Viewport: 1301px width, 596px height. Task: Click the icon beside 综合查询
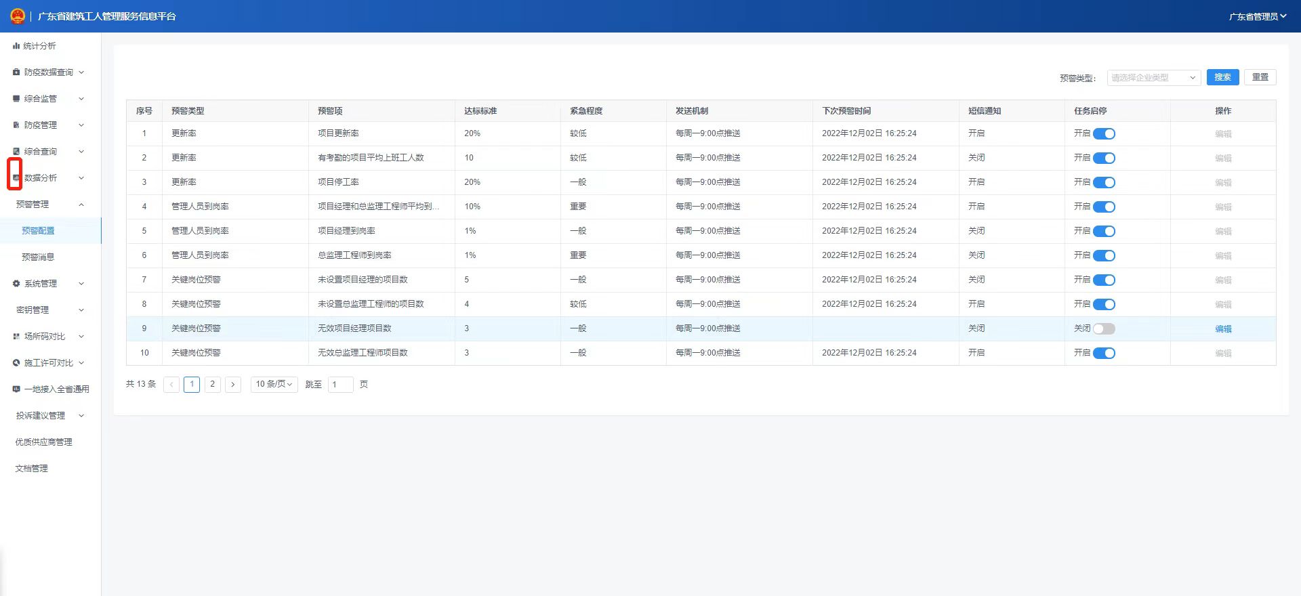(x=16, y=152)
